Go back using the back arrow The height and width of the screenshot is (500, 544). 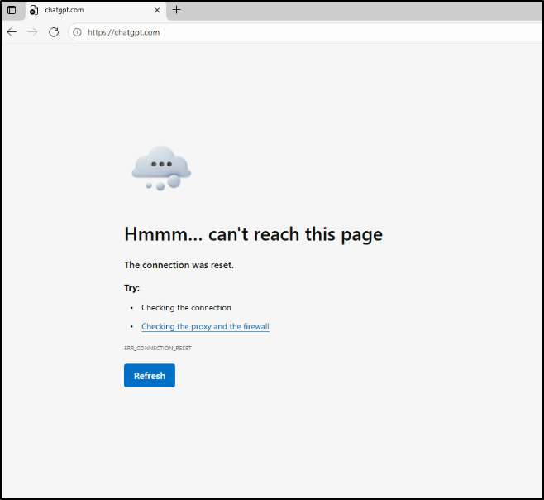pos(12,32)
